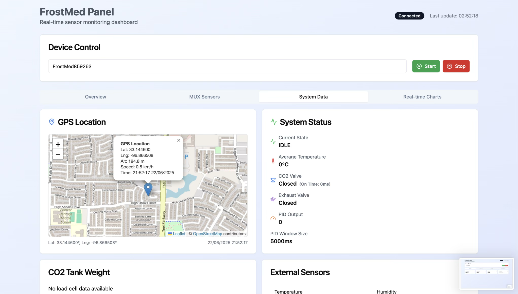This screenshot has height=294, width=518.
Task: Click the System Status pulse icon
Action: click(273, 122)
